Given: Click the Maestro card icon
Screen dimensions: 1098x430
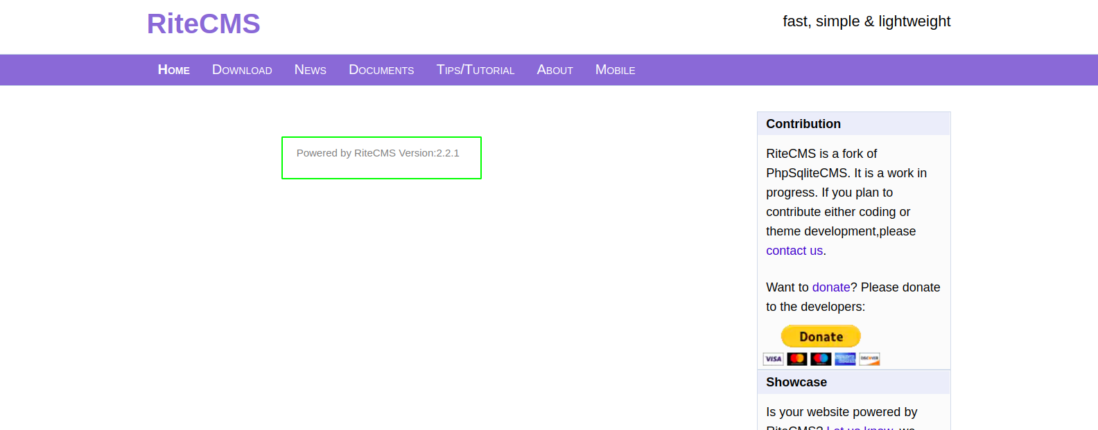Looking at the screenshot, I should click(x=821, y=359).
